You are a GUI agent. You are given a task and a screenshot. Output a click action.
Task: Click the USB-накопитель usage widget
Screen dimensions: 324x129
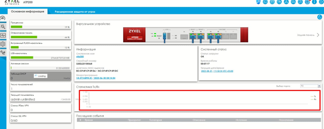point(40,56)
